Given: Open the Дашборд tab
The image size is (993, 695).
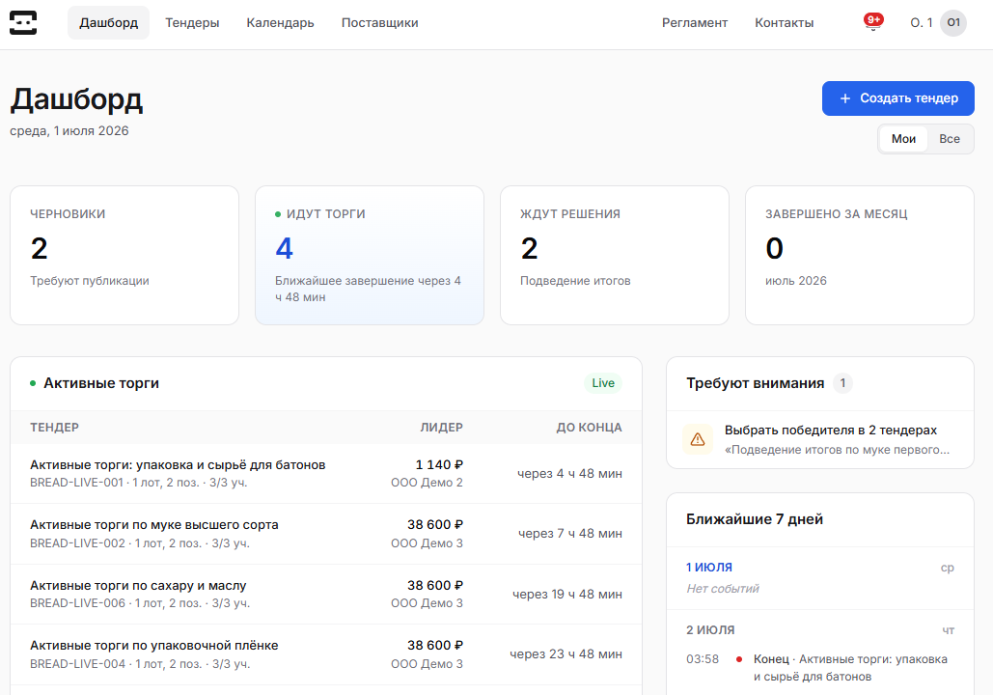Looking at the screenshot, I should [108, 23].
